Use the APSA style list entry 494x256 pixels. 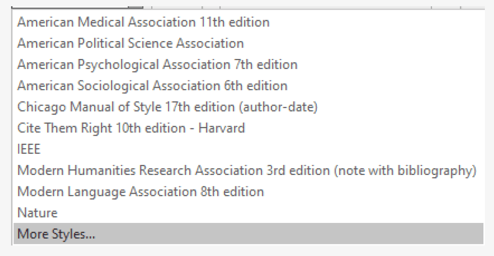click(130, 43)
